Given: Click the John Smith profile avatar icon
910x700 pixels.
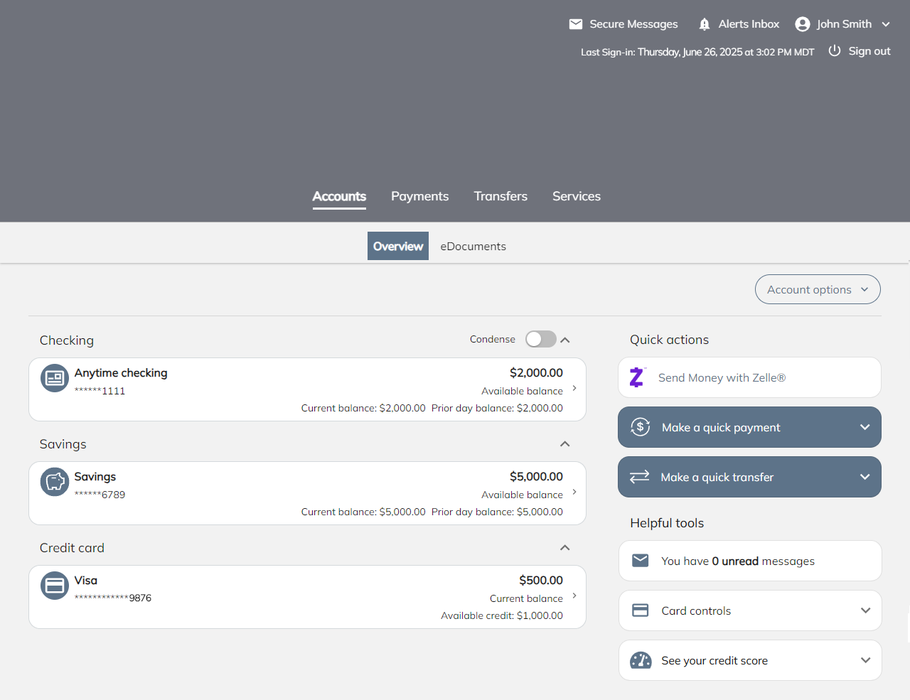Looking at the screenshot, I should point(803,24).
